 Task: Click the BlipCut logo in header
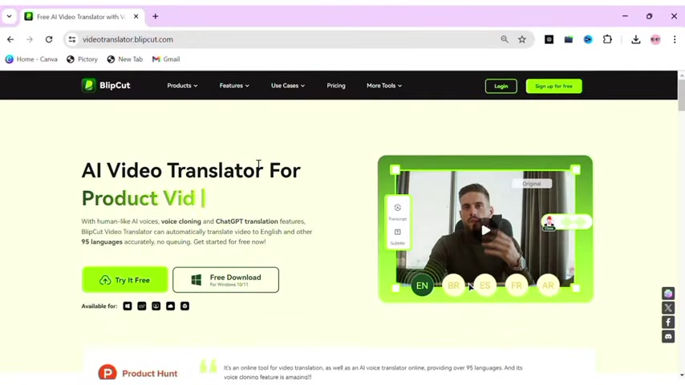tap(106, 85)
